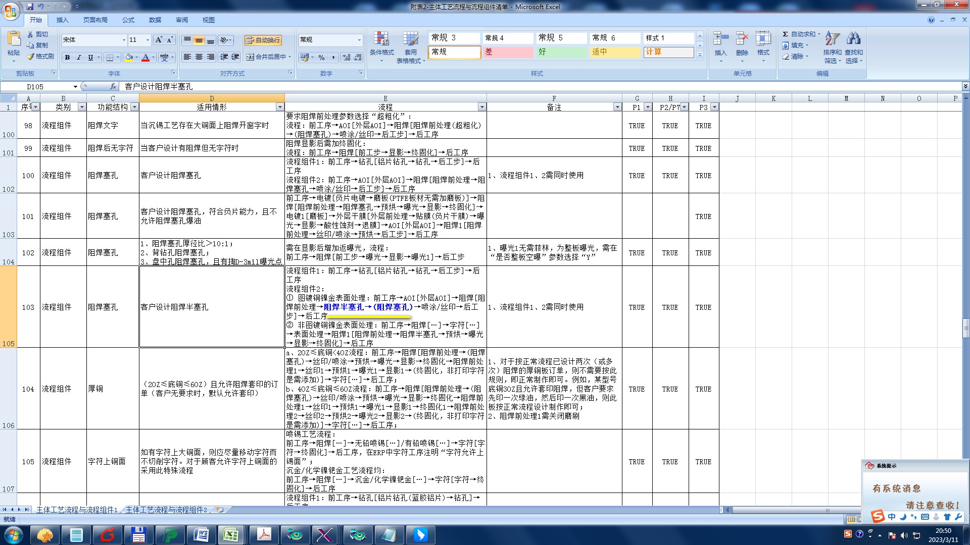Open filter dropdown on 适用情形 column
The image size is (970, 545).
click(x=280, y=107)
